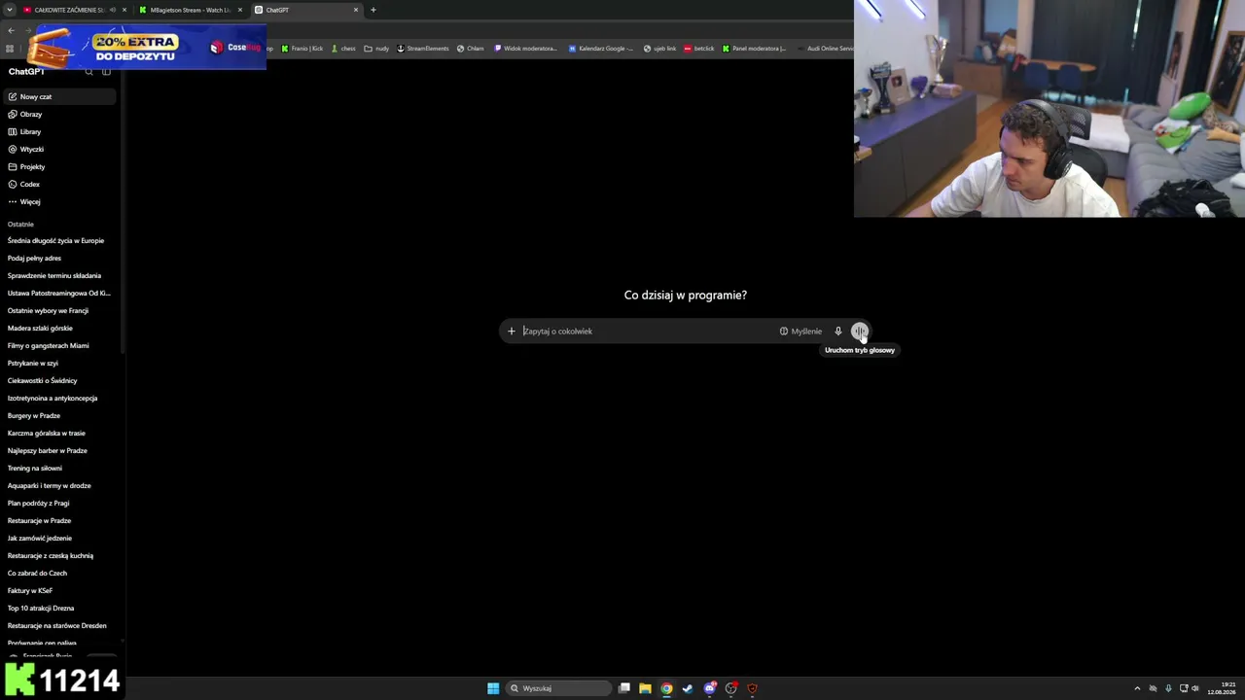Toggle the Myślenie thinking mode
This screenshot has width=1245, height=700.
(x=800, y=332)
